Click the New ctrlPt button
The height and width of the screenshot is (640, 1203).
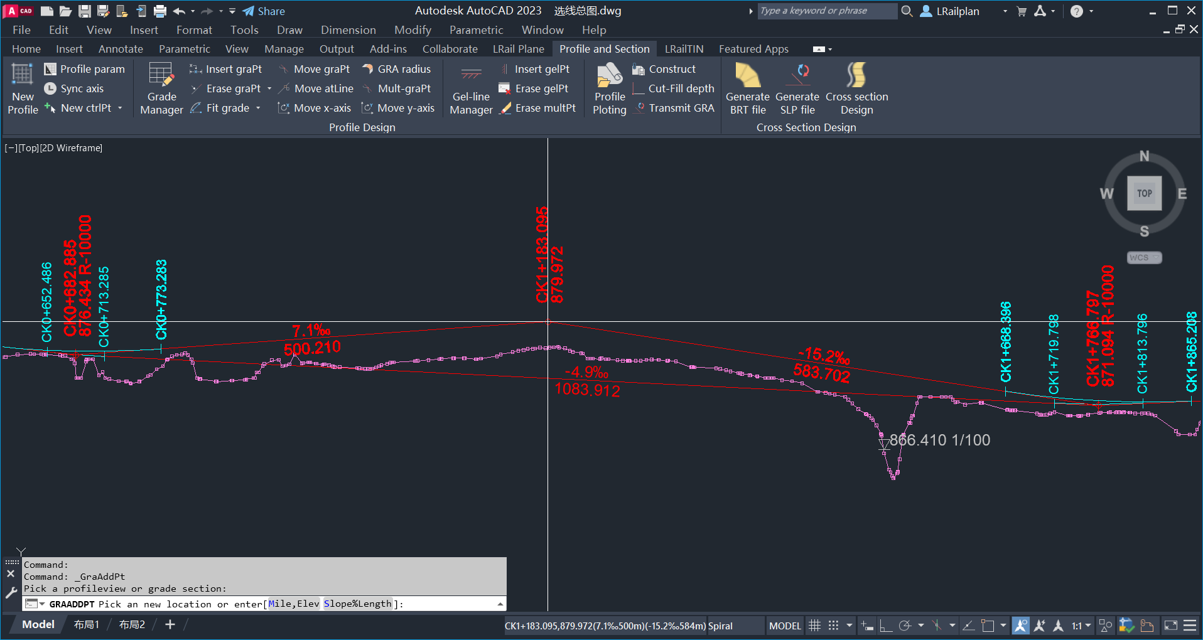(78, 108)
